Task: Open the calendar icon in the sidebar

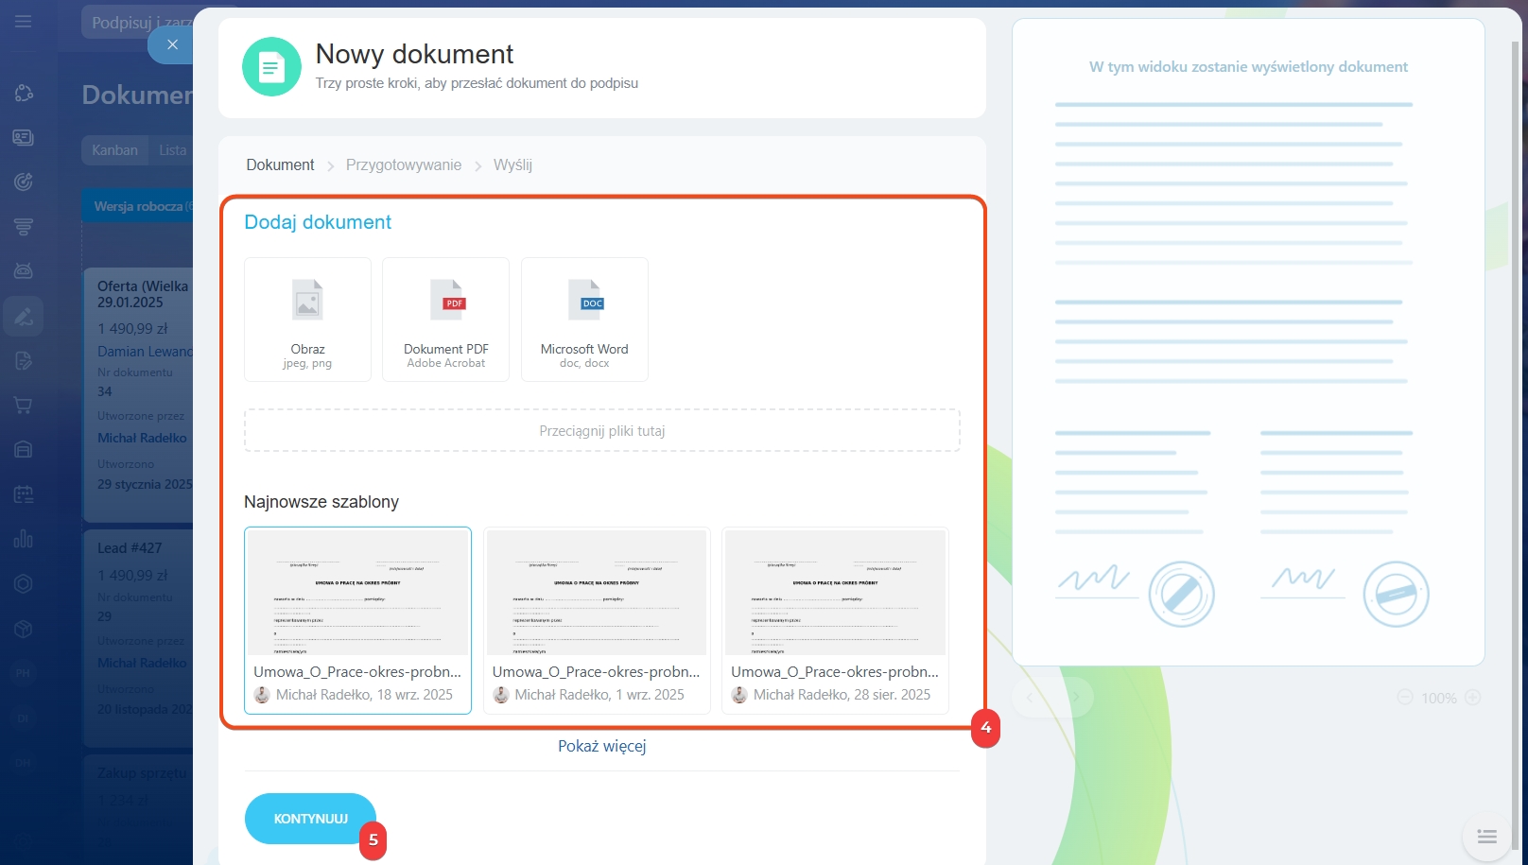Action: 24,494
